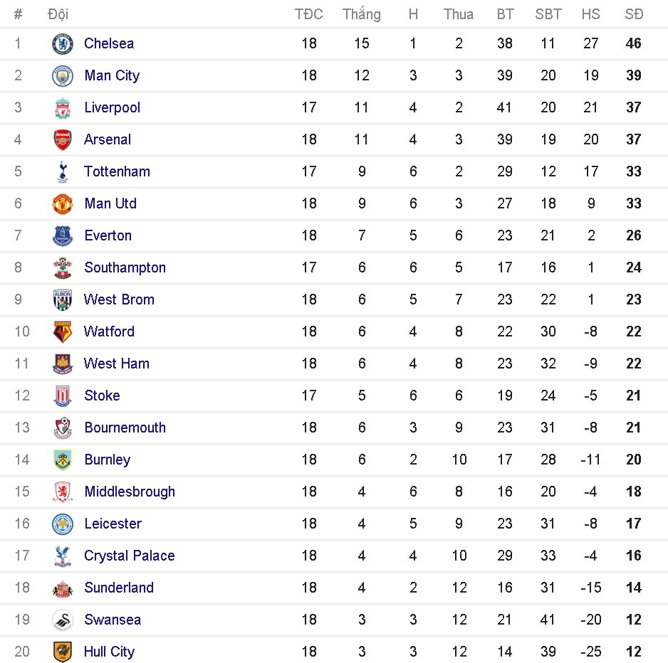
Task: Select the Bournemouth team name
Action: [x=125, y=428]
